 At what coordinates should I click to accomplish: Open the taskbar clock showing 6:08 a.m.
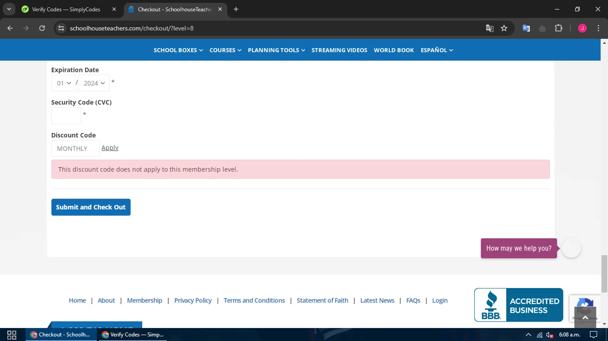tap(569, 335)
